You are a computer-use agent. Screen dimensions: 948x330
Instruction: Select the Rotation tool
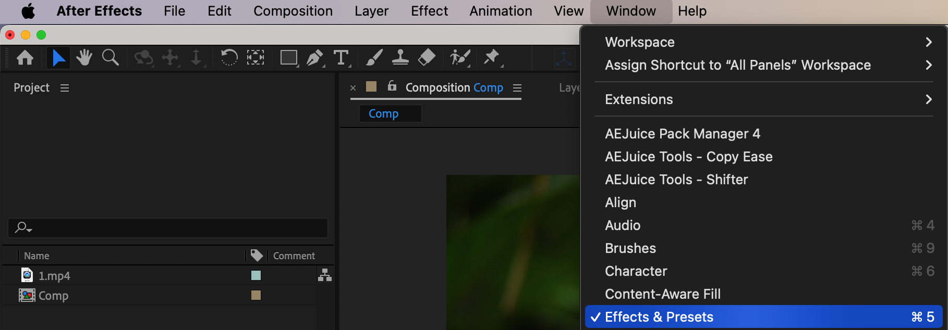coord(229,57)
